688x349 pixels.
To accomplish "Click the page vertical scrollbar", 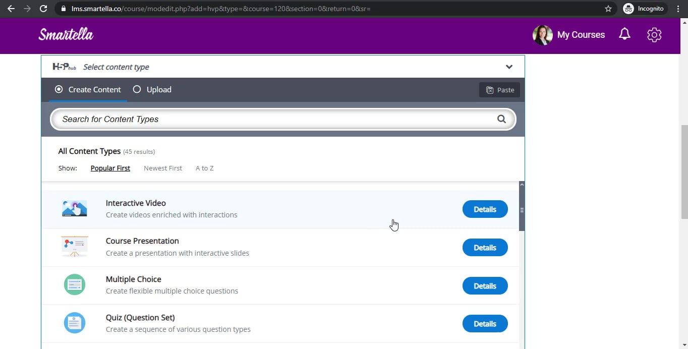I will tap(684, 171).
